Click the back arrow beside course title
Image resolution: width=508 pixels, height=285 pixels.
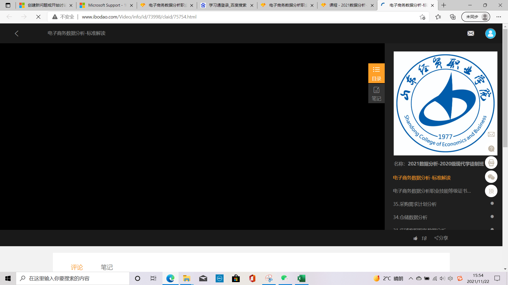[x=17, y=33]
